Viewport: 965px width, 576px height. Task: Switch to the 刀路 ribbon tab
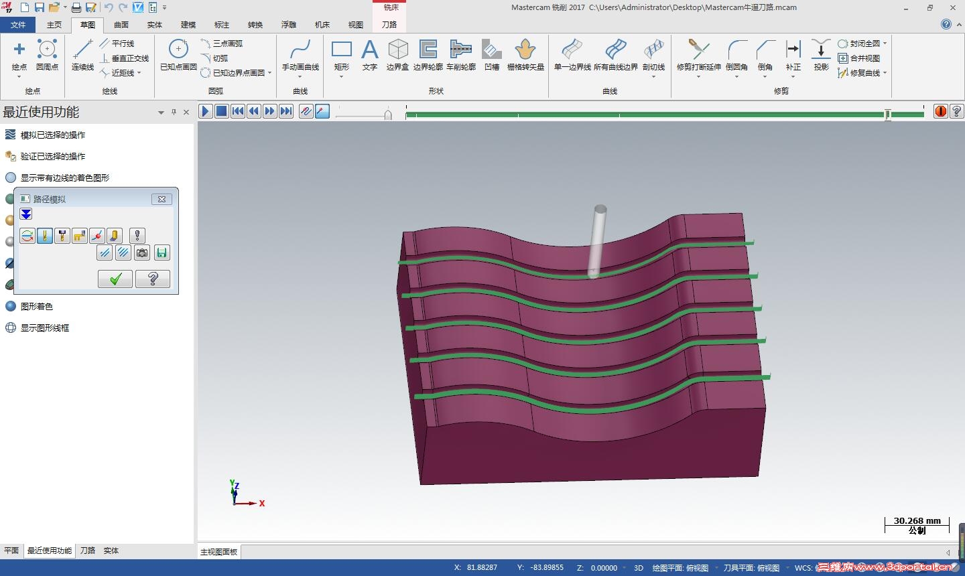click(389, 25)
